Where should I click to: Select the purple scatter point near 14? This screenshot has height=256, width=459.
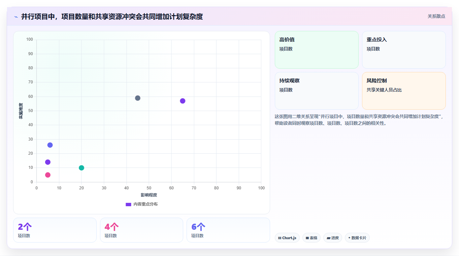(48, 162)
